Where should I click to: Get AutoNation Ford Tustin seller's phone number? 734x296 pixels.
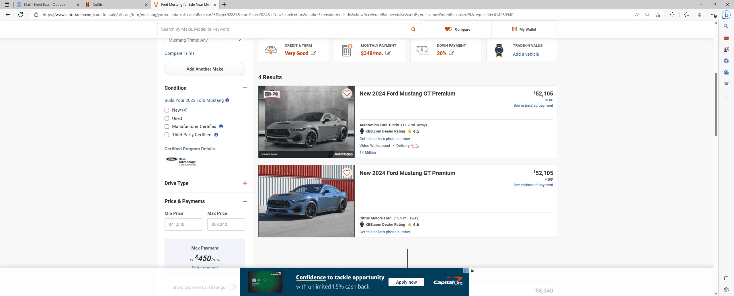click(x=385, y=139)
